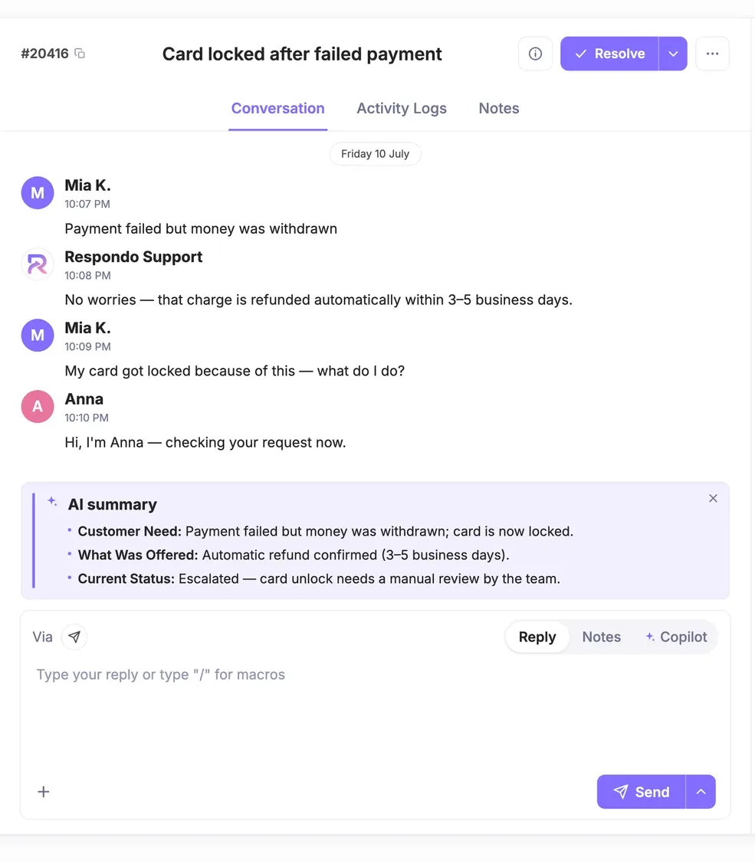Switch composer to Notes mode
This screenshot has width=755, height=862.
pos(601,637)
